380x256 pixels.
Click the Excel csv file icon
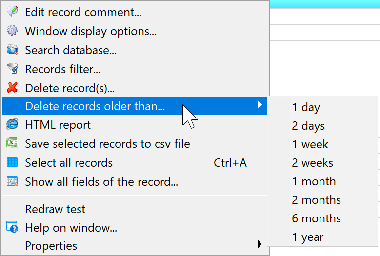click(12, 143)
